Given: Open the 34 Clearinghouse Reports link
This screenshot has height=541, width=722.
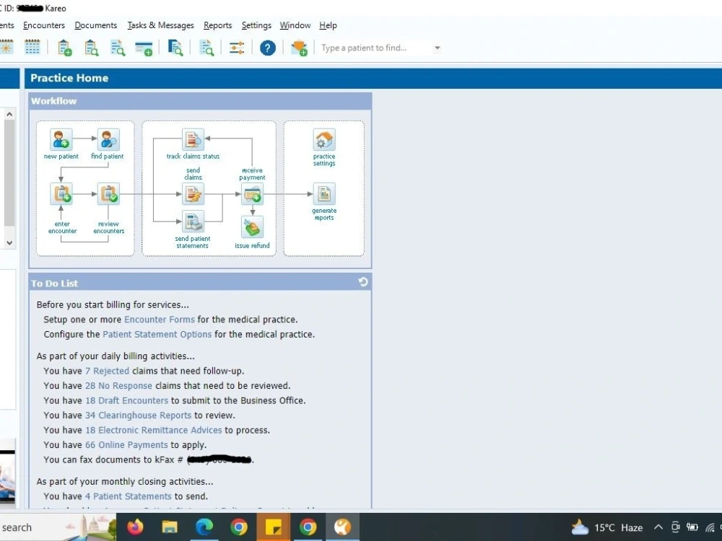Looking at the screenshot, I should tap(138, 415).
